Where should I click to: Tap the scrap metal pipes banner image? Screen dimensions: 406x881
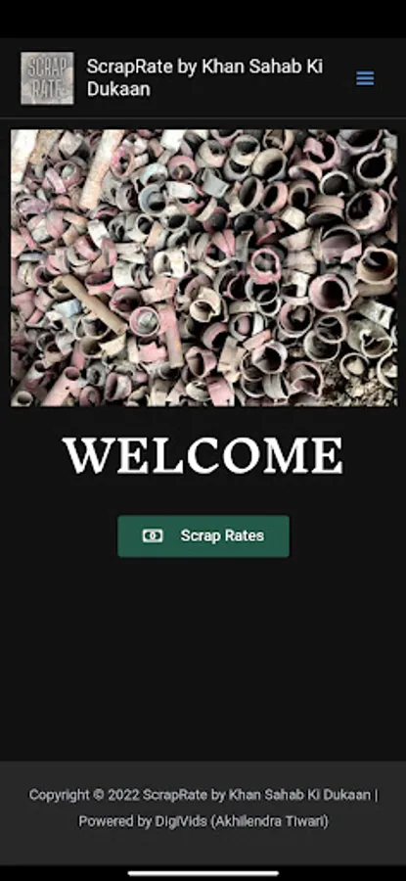(x=203, y=268)
